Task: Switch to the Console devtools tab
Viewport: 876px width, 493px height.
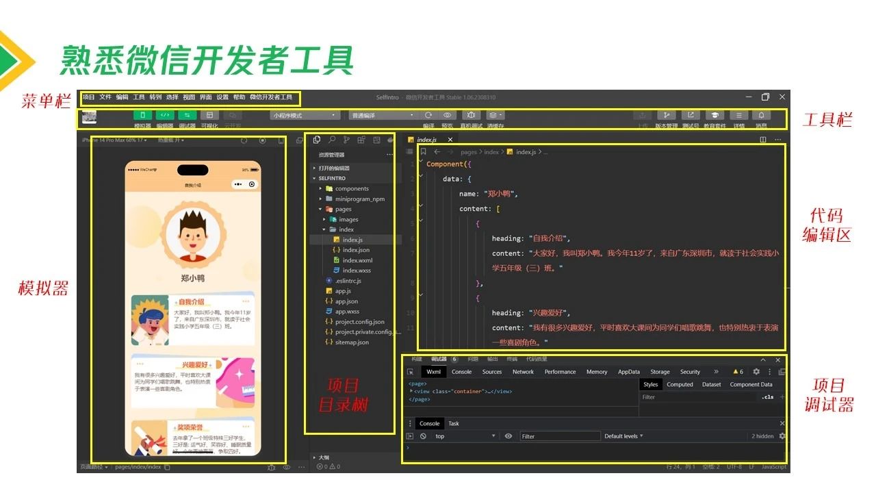Action: pos(461,372)
